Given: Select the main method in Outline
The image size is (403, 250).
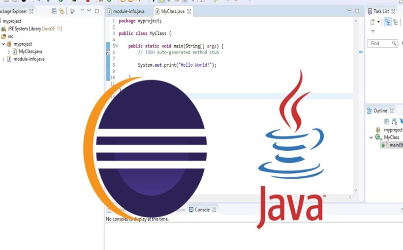Looking at the screenshot, I should [392, 145].
